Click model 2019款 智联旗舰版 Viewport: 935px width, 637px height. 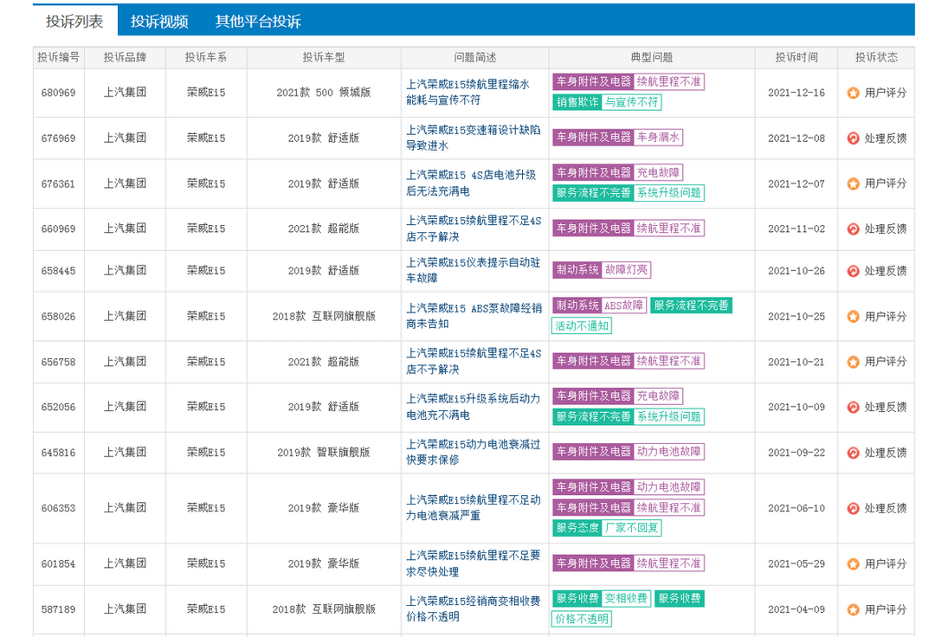[x=324, y=453]
